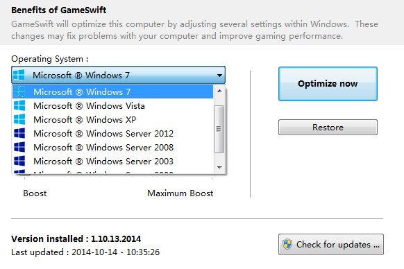Image resolution: width=404 pixels, height=269 pixels.
Task: Choose Microsoft Windows Server 2008
Action: click(113, 148)
